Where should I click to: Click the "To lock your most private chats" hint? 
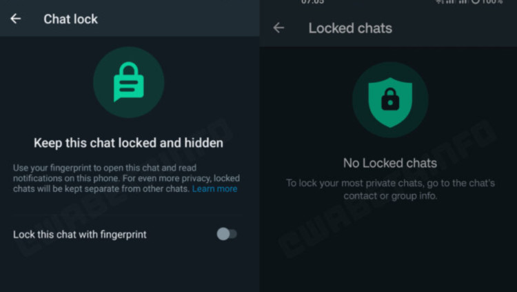click(390, 183)
